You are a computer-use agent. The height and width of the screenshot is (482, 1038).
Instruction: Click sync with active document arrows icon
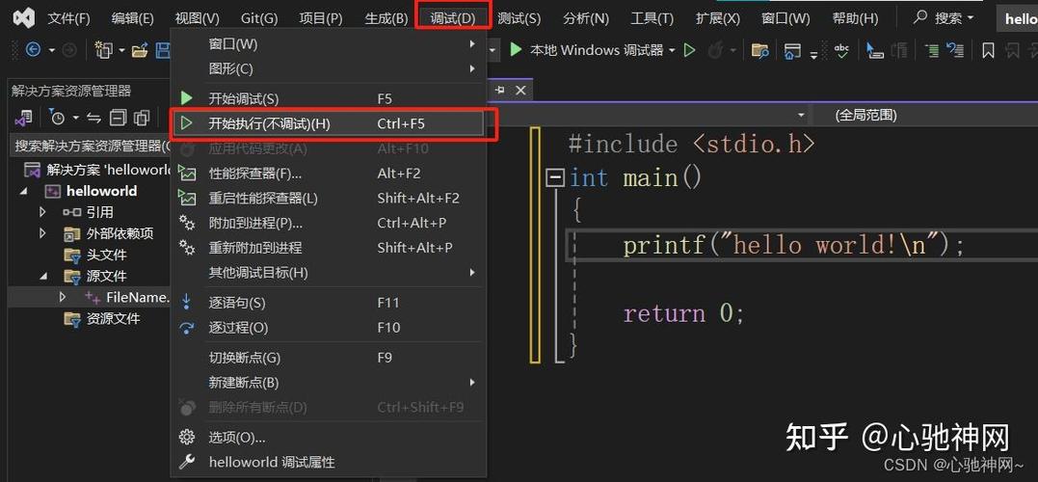94,118
